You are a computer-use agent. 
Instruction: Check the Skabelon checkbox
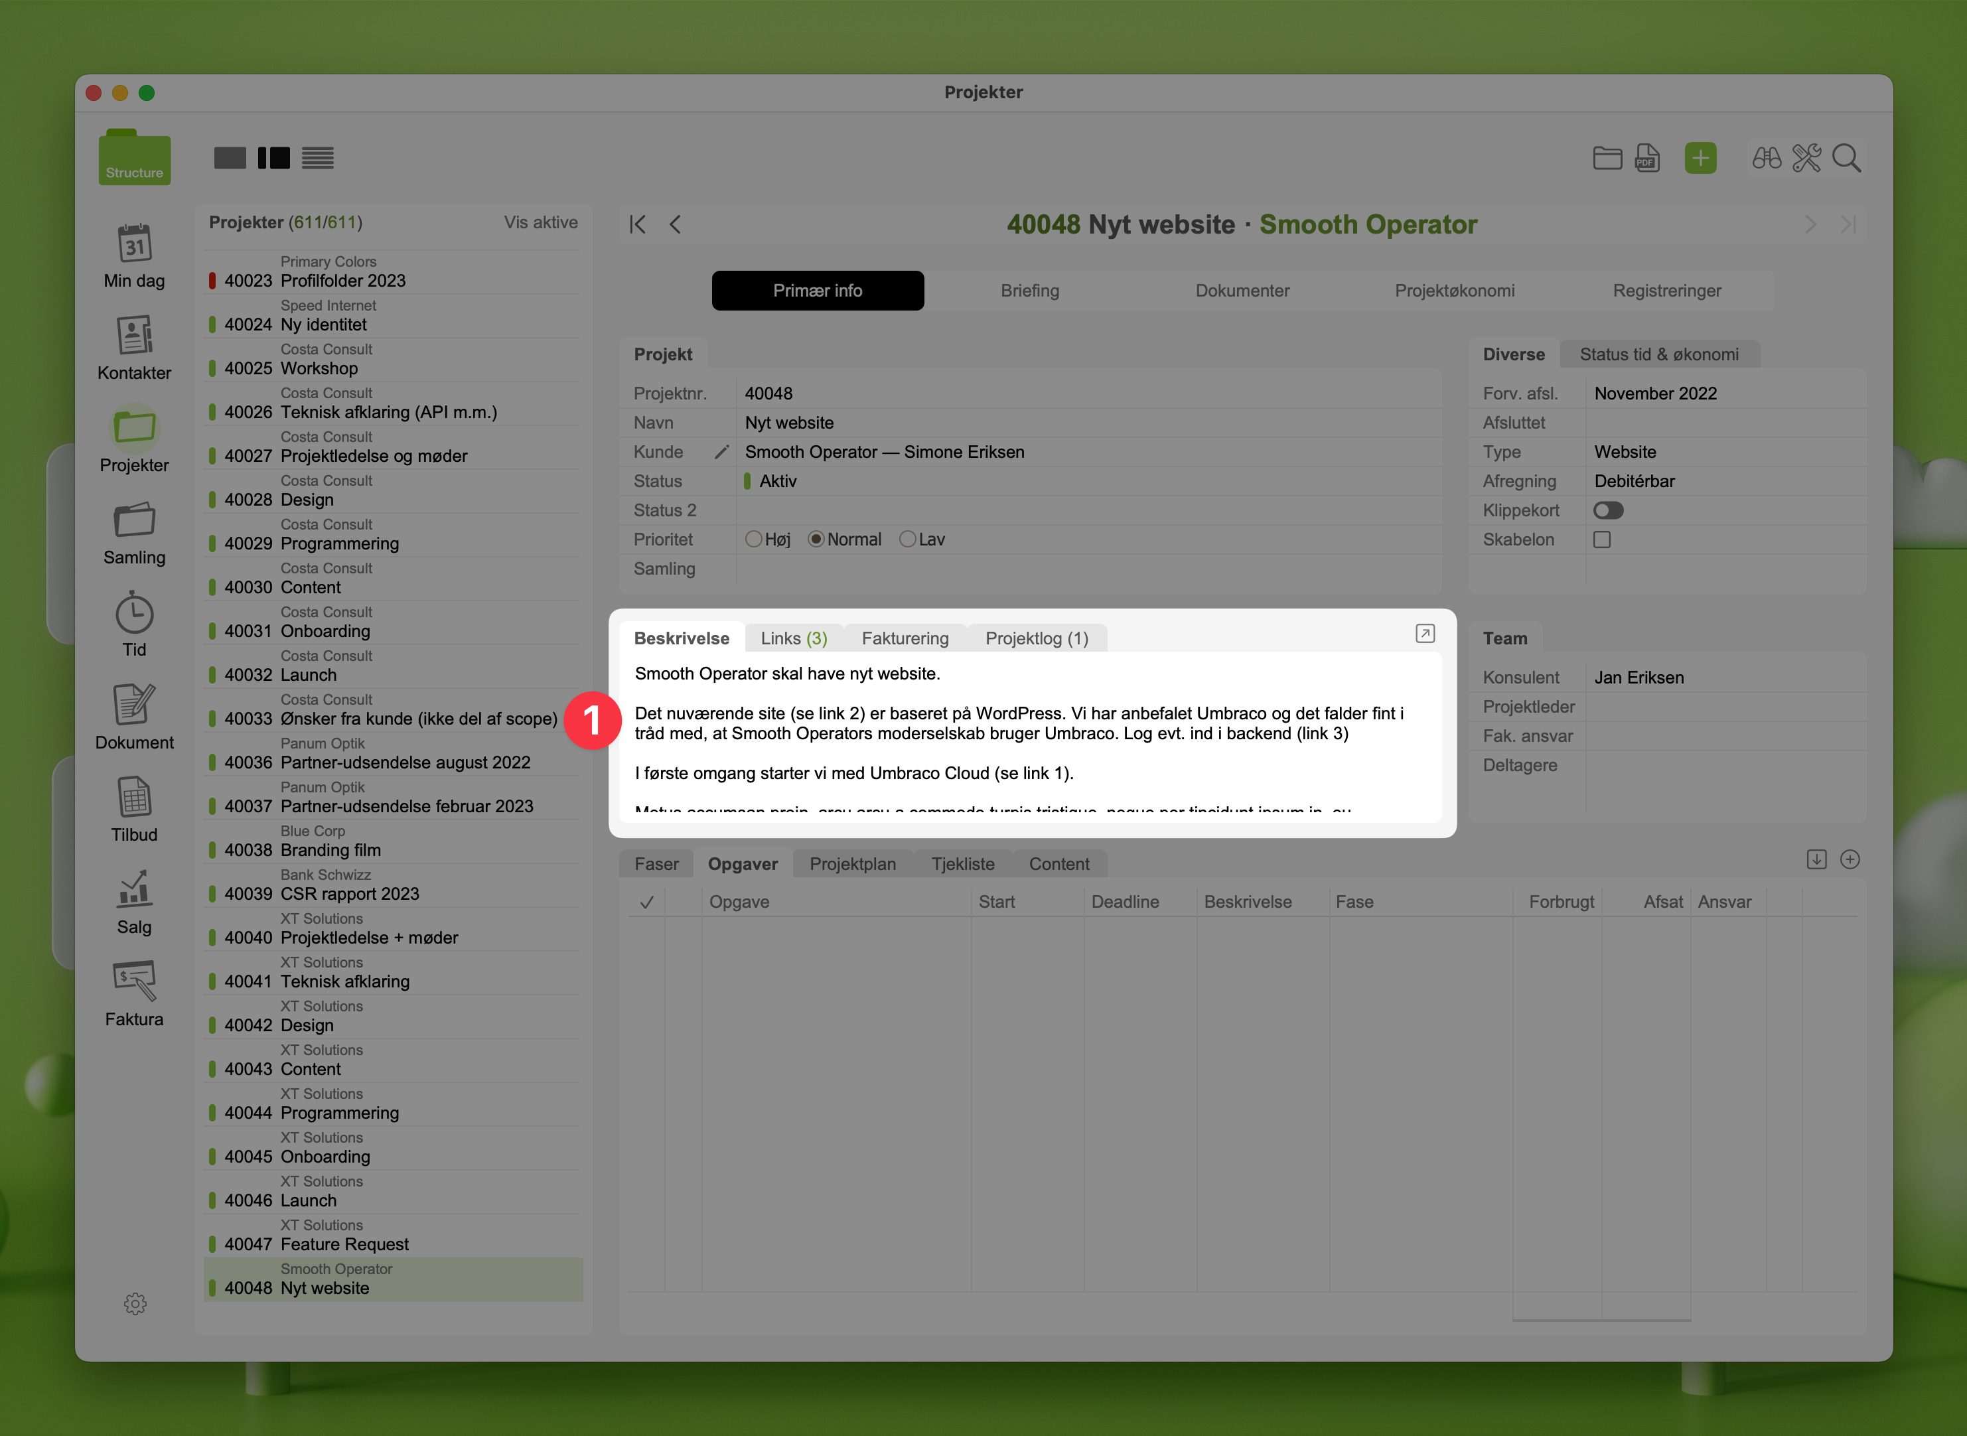[x=1602, y=539]
